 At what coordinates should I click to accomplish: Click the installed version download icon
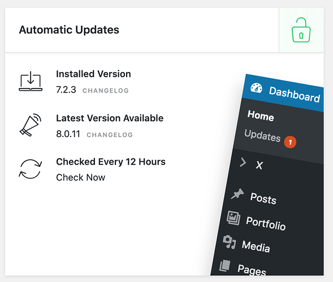pos(31,81)
